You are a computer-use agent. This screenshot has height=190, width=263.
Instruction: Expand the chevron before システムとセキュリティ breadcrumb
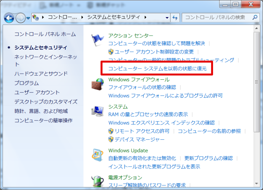(82, 17)
